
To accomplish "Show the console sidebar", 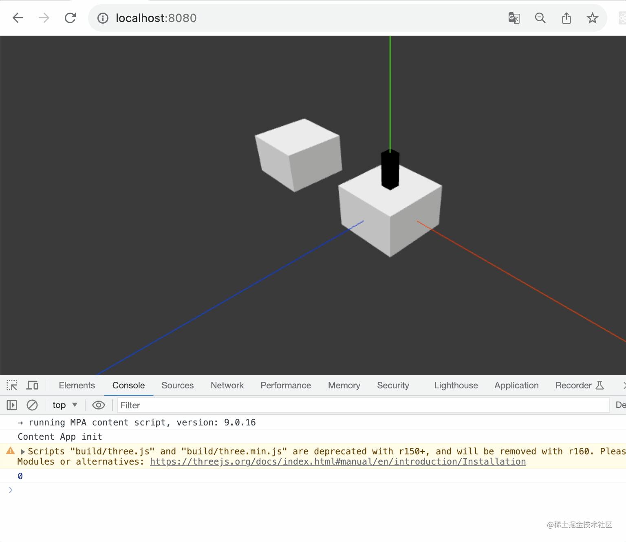I will click(11, 405).
